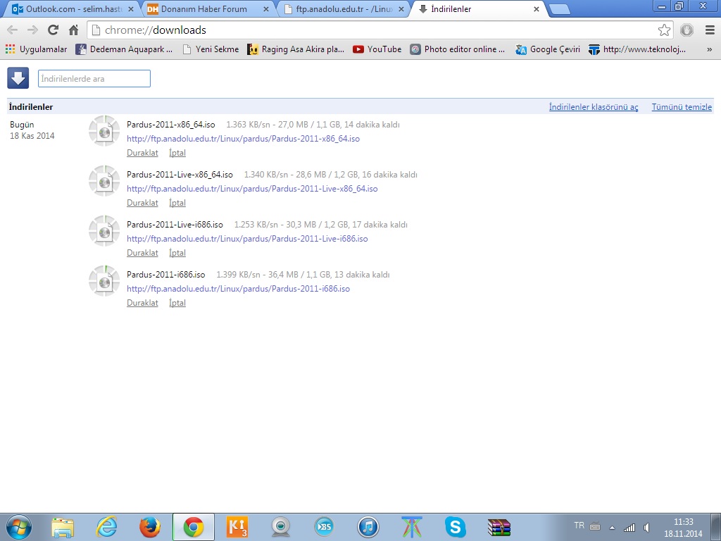Click the home button icon
This screenshot has height=541, width=721.
(x=73, y=30)
